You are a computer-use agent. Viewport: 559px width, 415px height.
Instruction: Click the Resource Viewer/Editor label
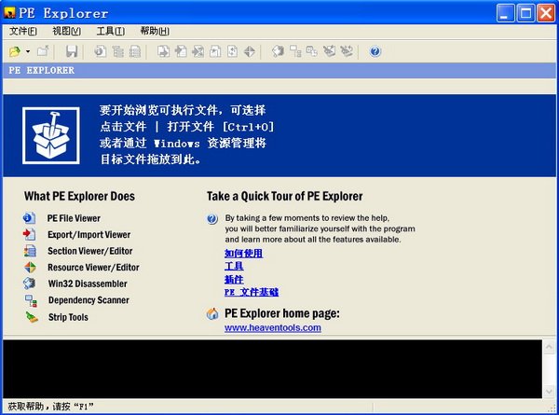coord(93,268)
